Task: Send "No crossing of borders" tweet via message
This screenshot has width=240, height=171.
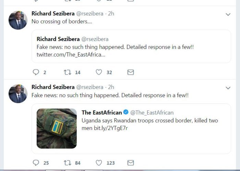Action: pyautogui.click(x=130, y=72)
